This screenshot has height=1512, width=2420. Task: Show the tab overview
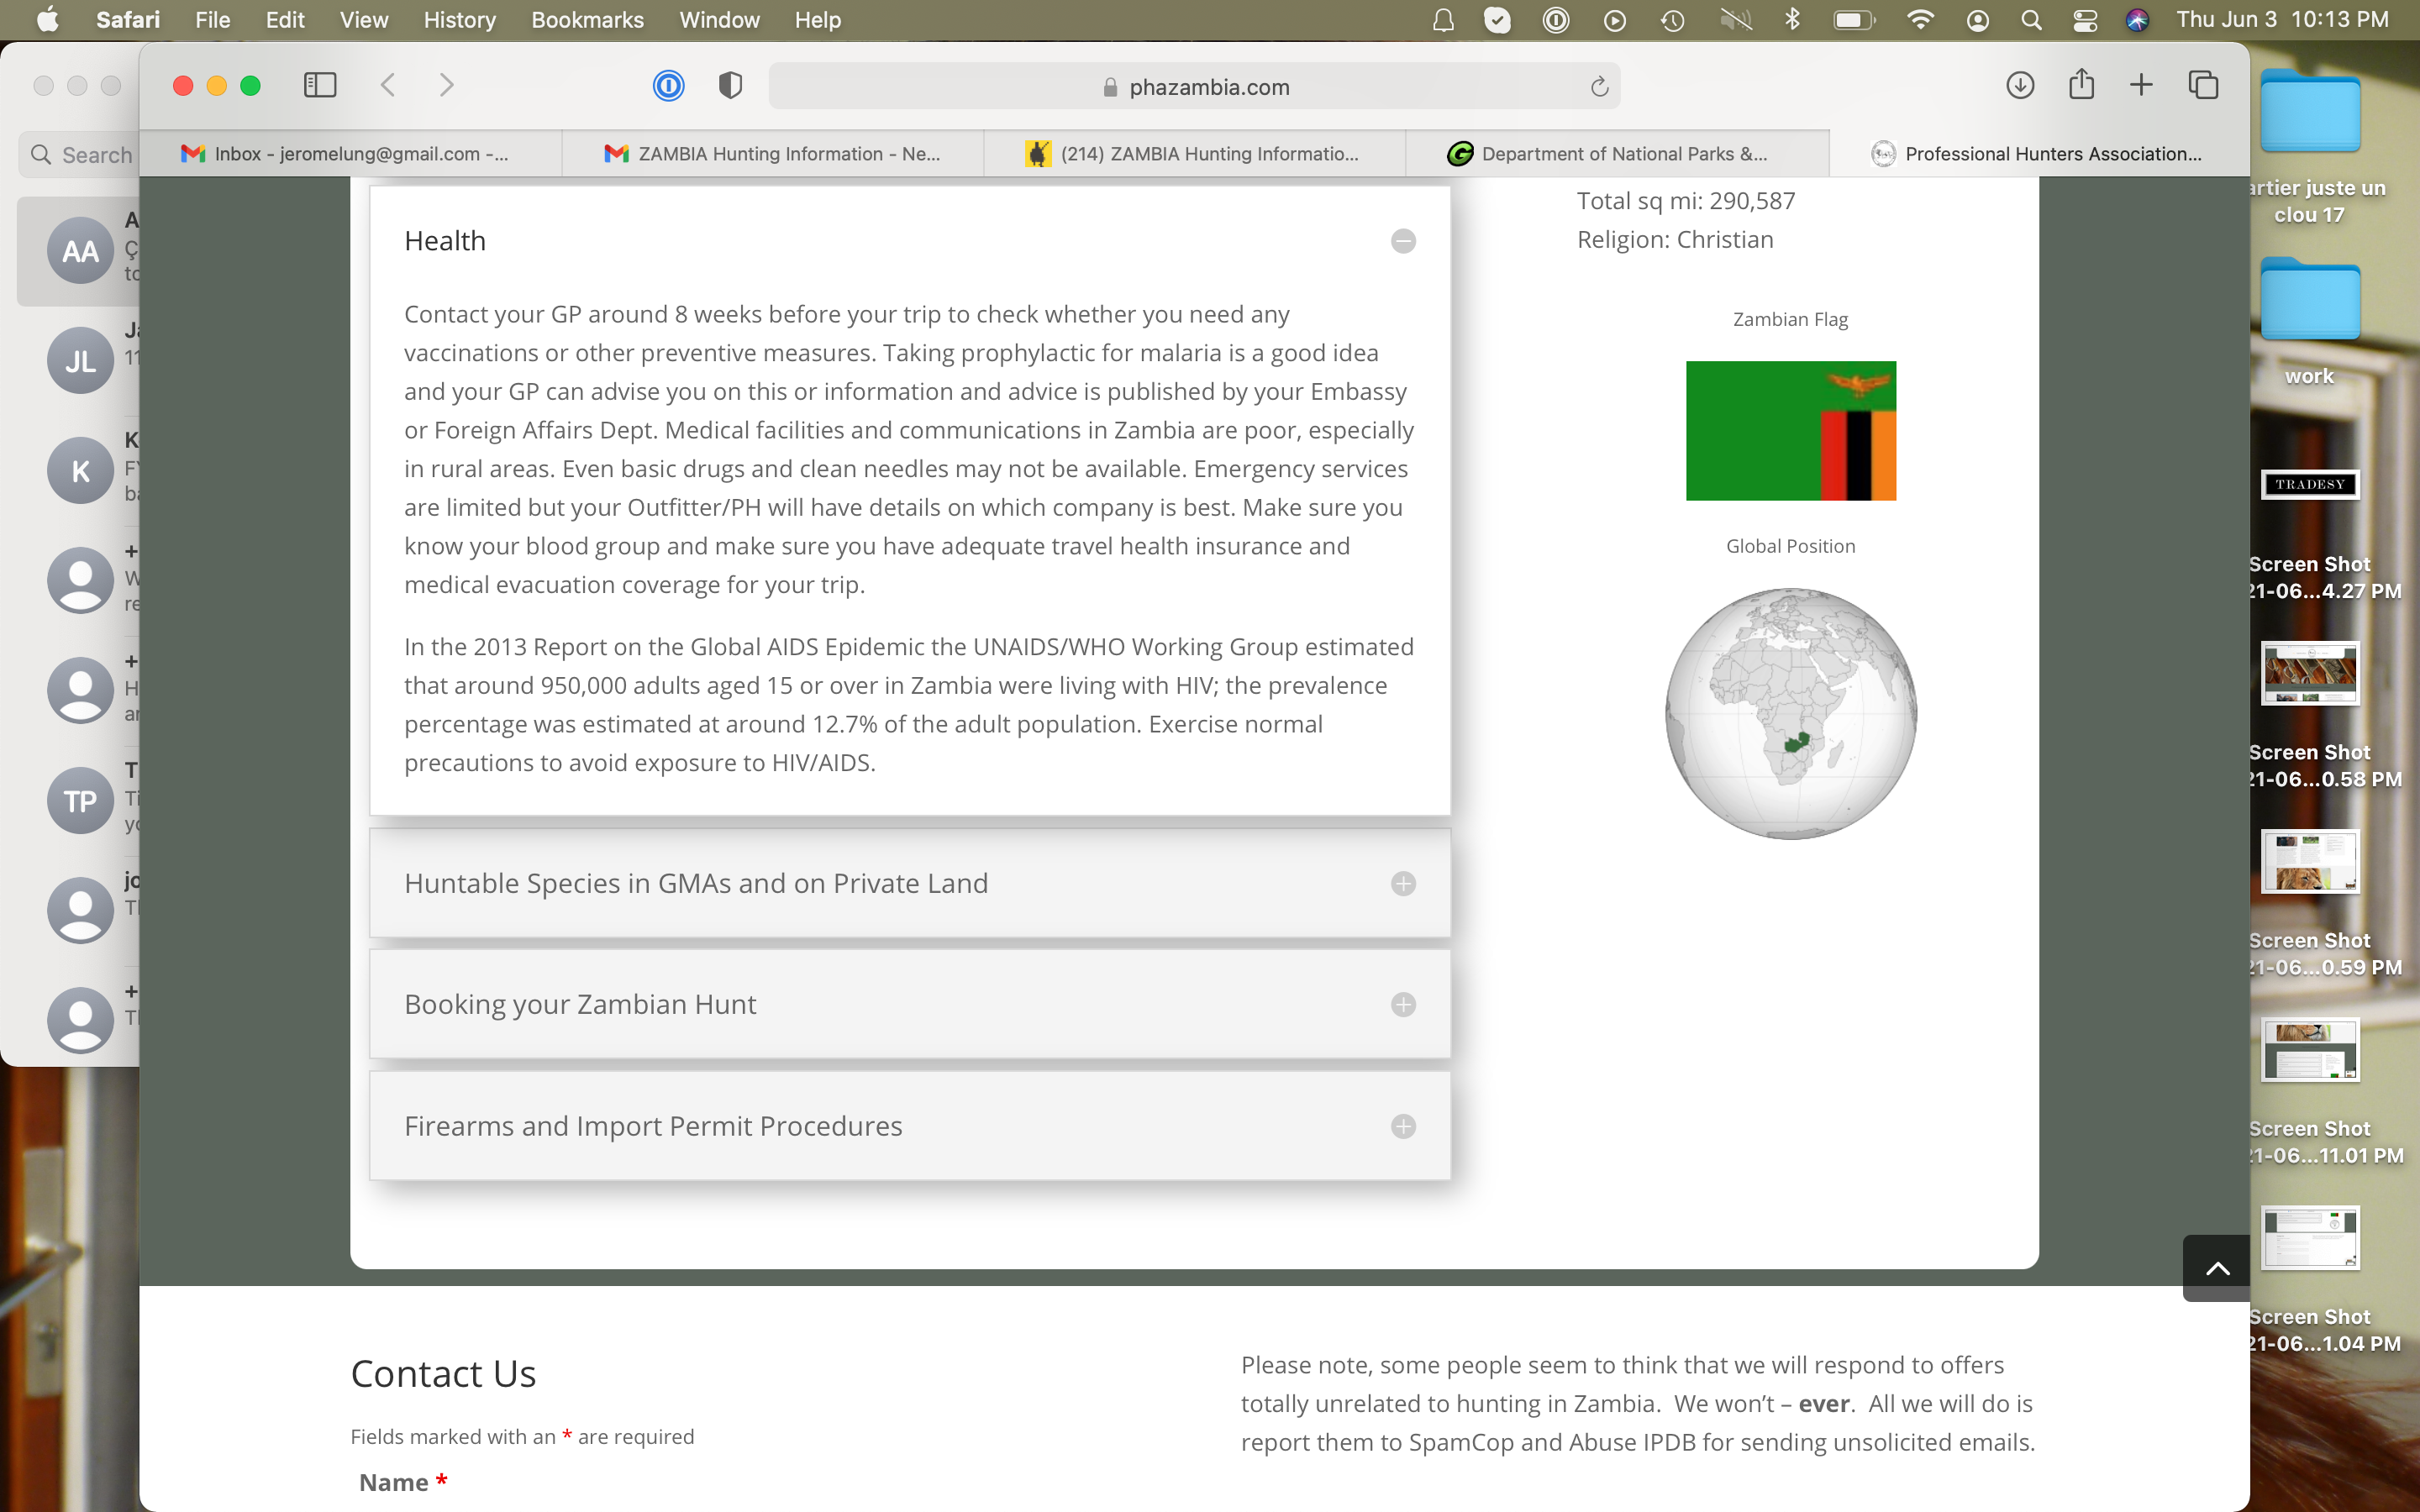coord(2203,86)
